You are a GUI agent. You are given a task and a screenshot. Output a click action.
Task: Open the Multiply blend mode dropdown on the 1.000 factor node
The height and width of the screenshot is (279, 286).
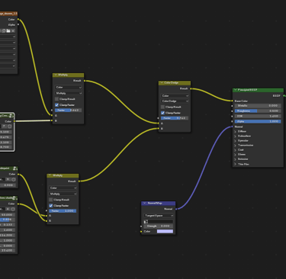[x=63, y=194]
